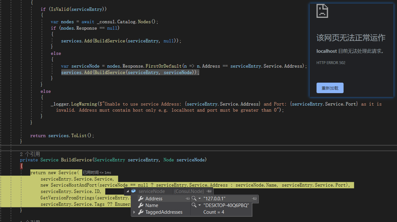Screen dimensions: 397x222
Task: Click the TaggedAddresses property label
Action: 164,212
